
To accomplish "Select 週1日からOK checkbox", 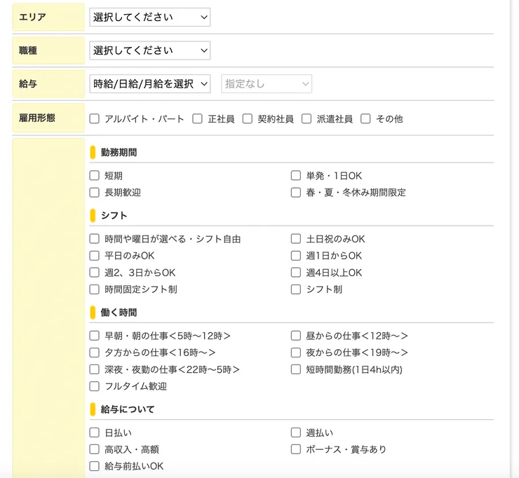I will tap(296, 256).
